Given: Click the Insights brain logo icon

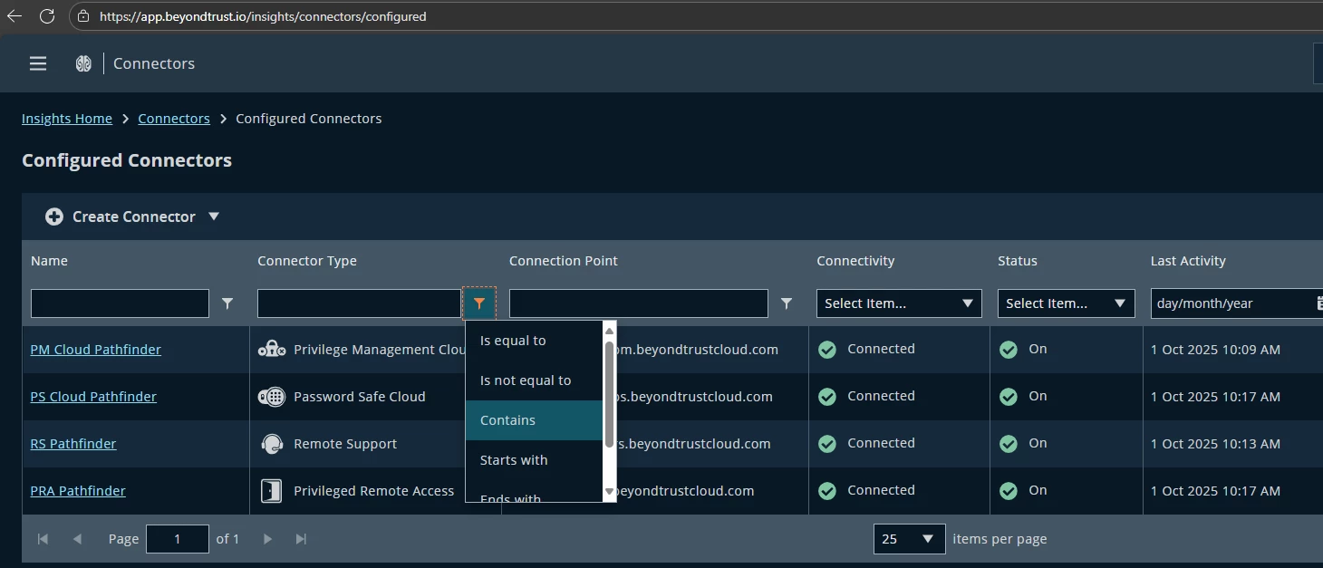Looking at the screenshot, I should (x=83, y=63).
